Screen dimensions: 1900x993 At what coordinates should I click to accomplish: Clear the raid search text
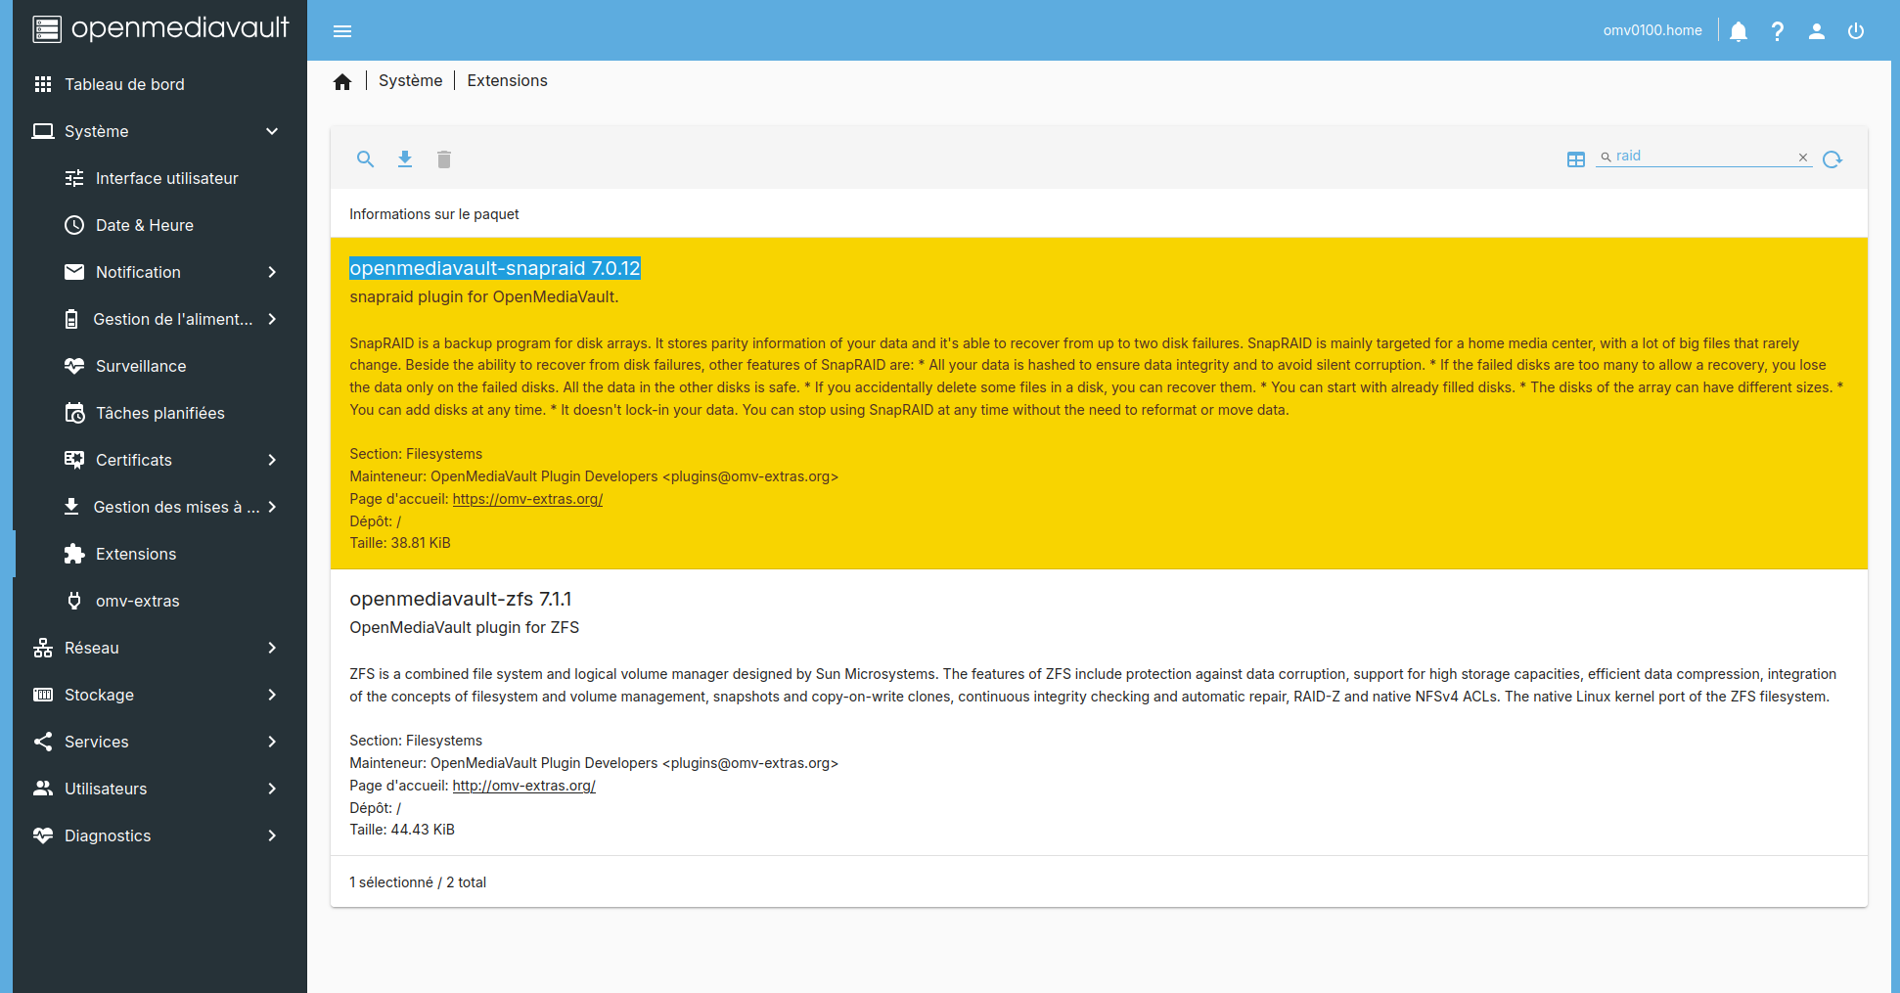[x=1803, y=157]
